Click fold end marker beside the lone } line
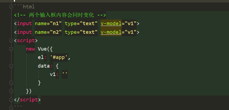This screenshot has width=229, height=110. click(x=11, y=83)
